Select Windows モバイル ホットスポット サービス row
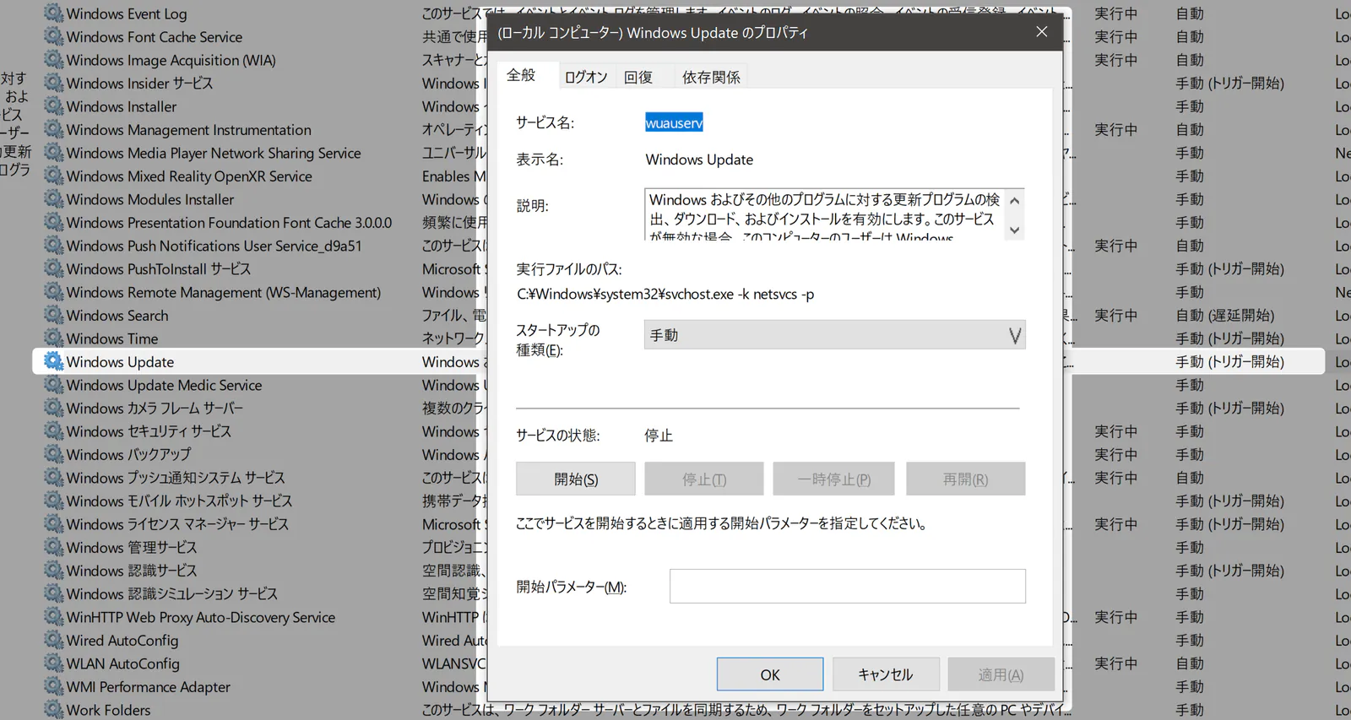 (179, 501)
